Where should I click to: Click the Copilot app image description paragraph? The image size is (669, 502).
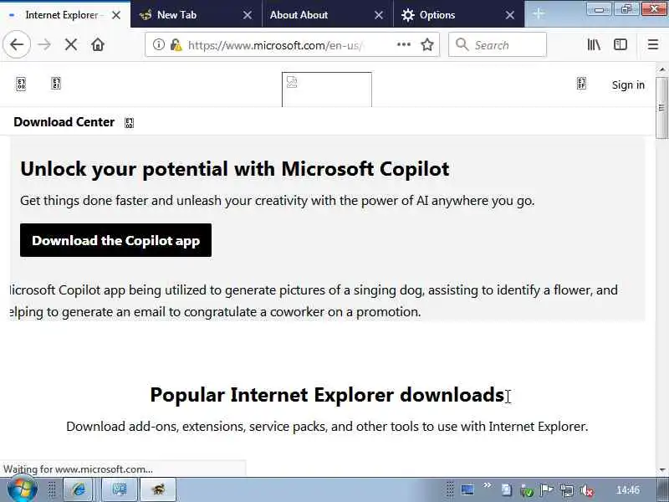point(314,301)
